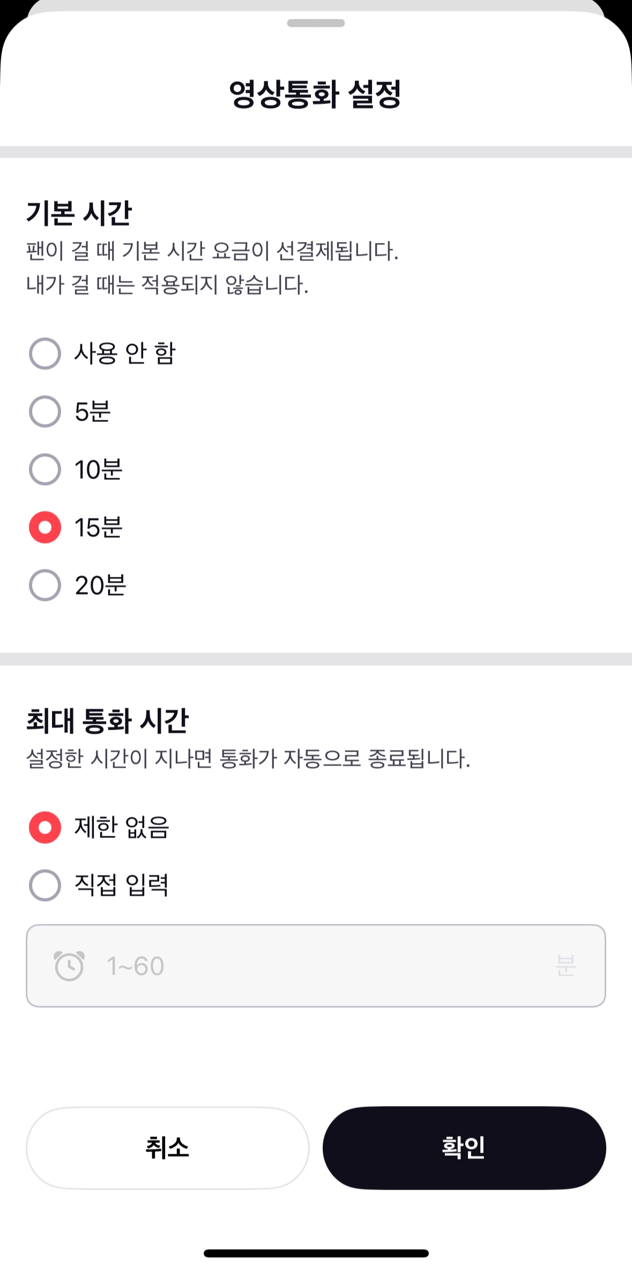Click the 직접 입력 label text
632x1270 pixels.
pos(122,885)
